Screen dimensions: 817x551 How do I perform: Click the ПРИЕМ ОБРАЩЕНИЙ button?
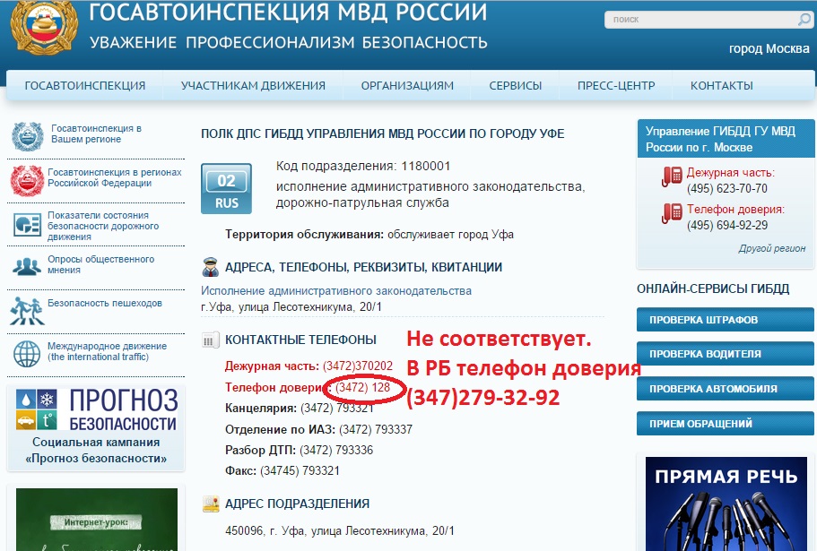[725, 424]
